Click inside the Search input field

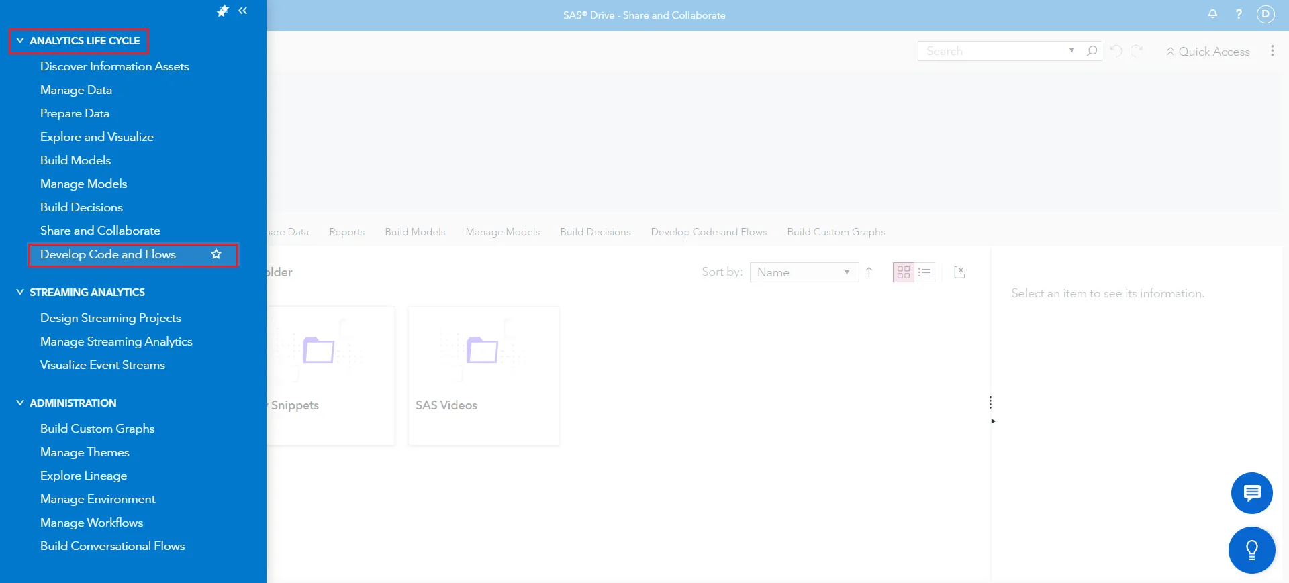[x=994, y=51]
